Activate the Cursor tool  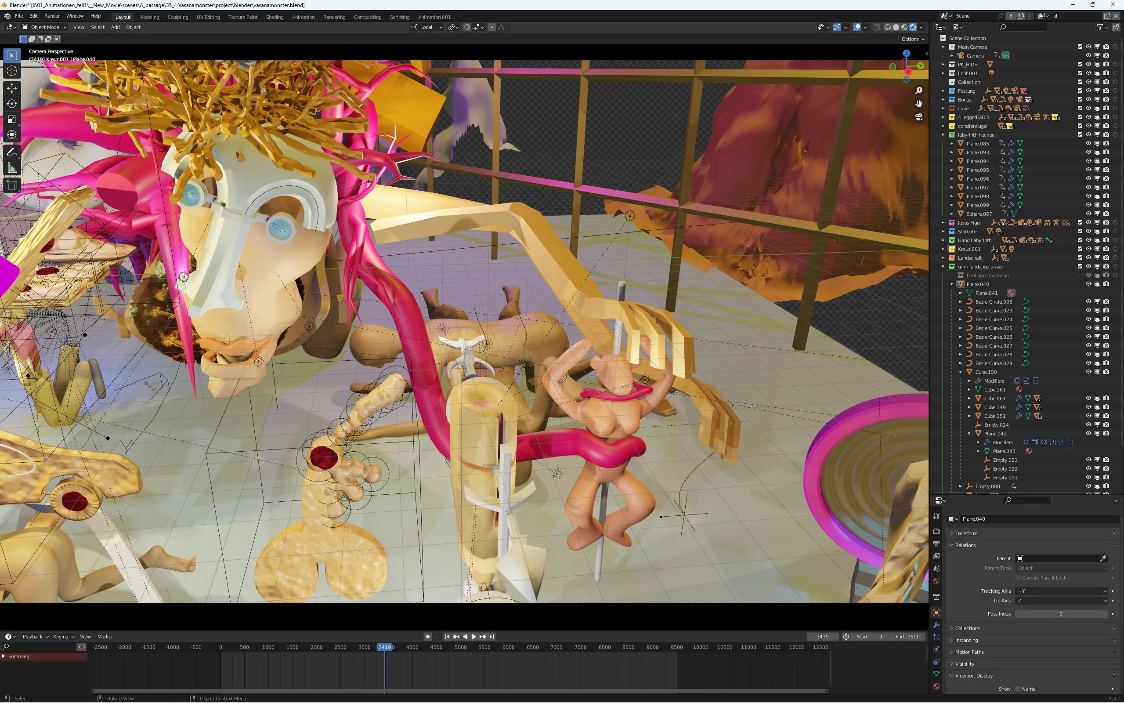point(12,71)
